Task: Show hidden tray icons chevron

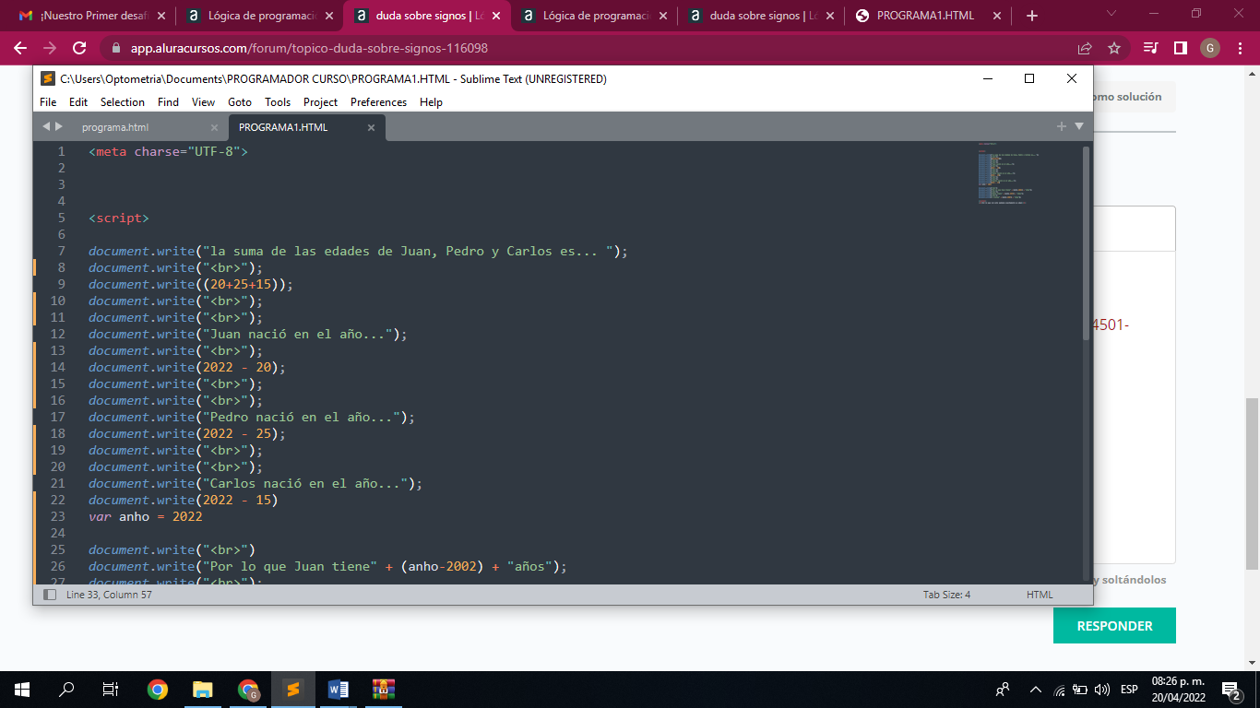Action: click(x=1036, y=690)
